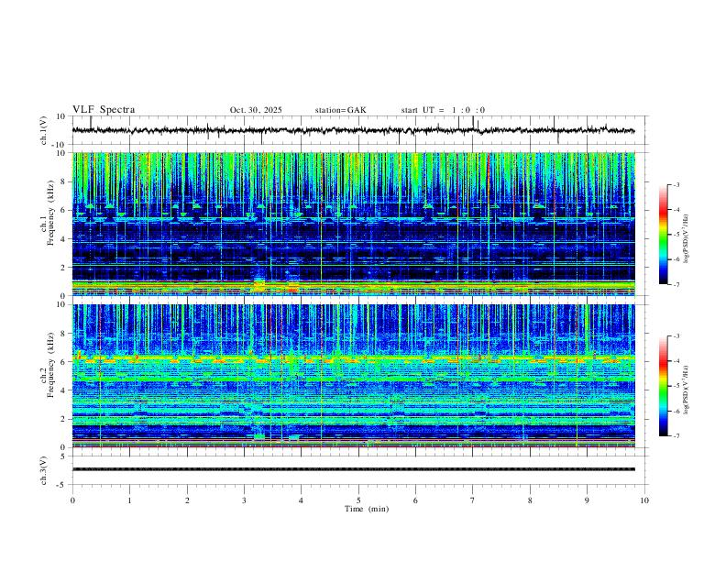Click the "4" kHz tick of ch.2 spectrogram

(x=64, y=390)
